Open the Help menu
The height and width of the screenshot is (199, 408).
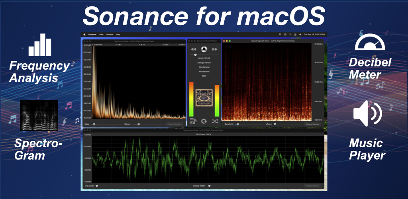tap(118, 34)
